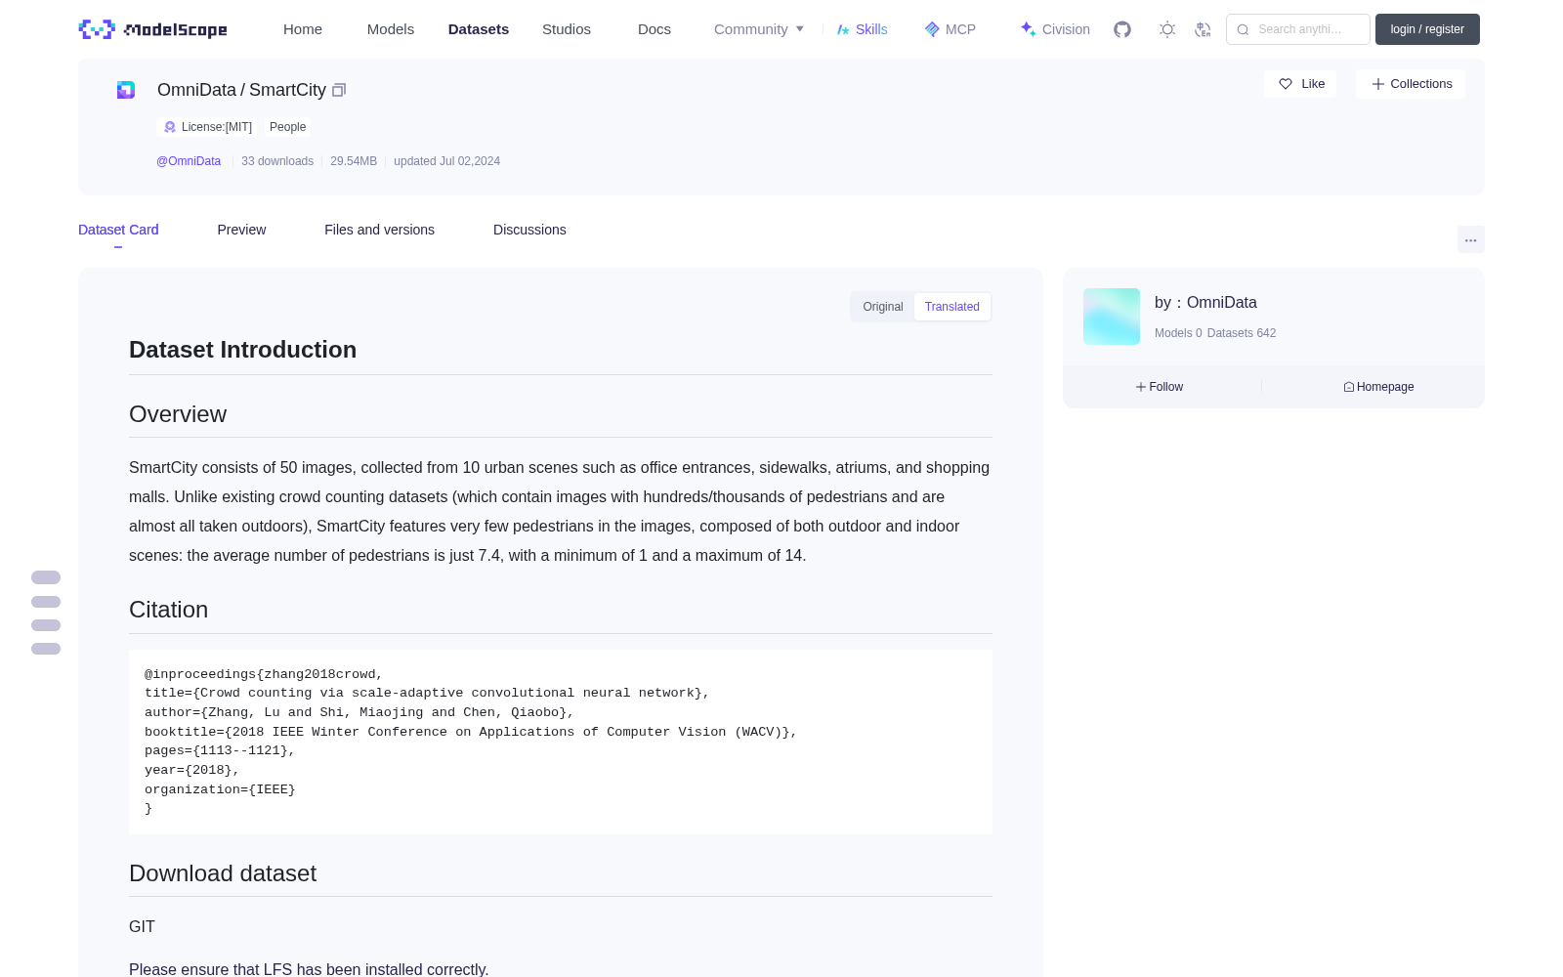Click the heart icon in Like
The height and width of the screenshot is (977, 1563).
click(1286, 84)
